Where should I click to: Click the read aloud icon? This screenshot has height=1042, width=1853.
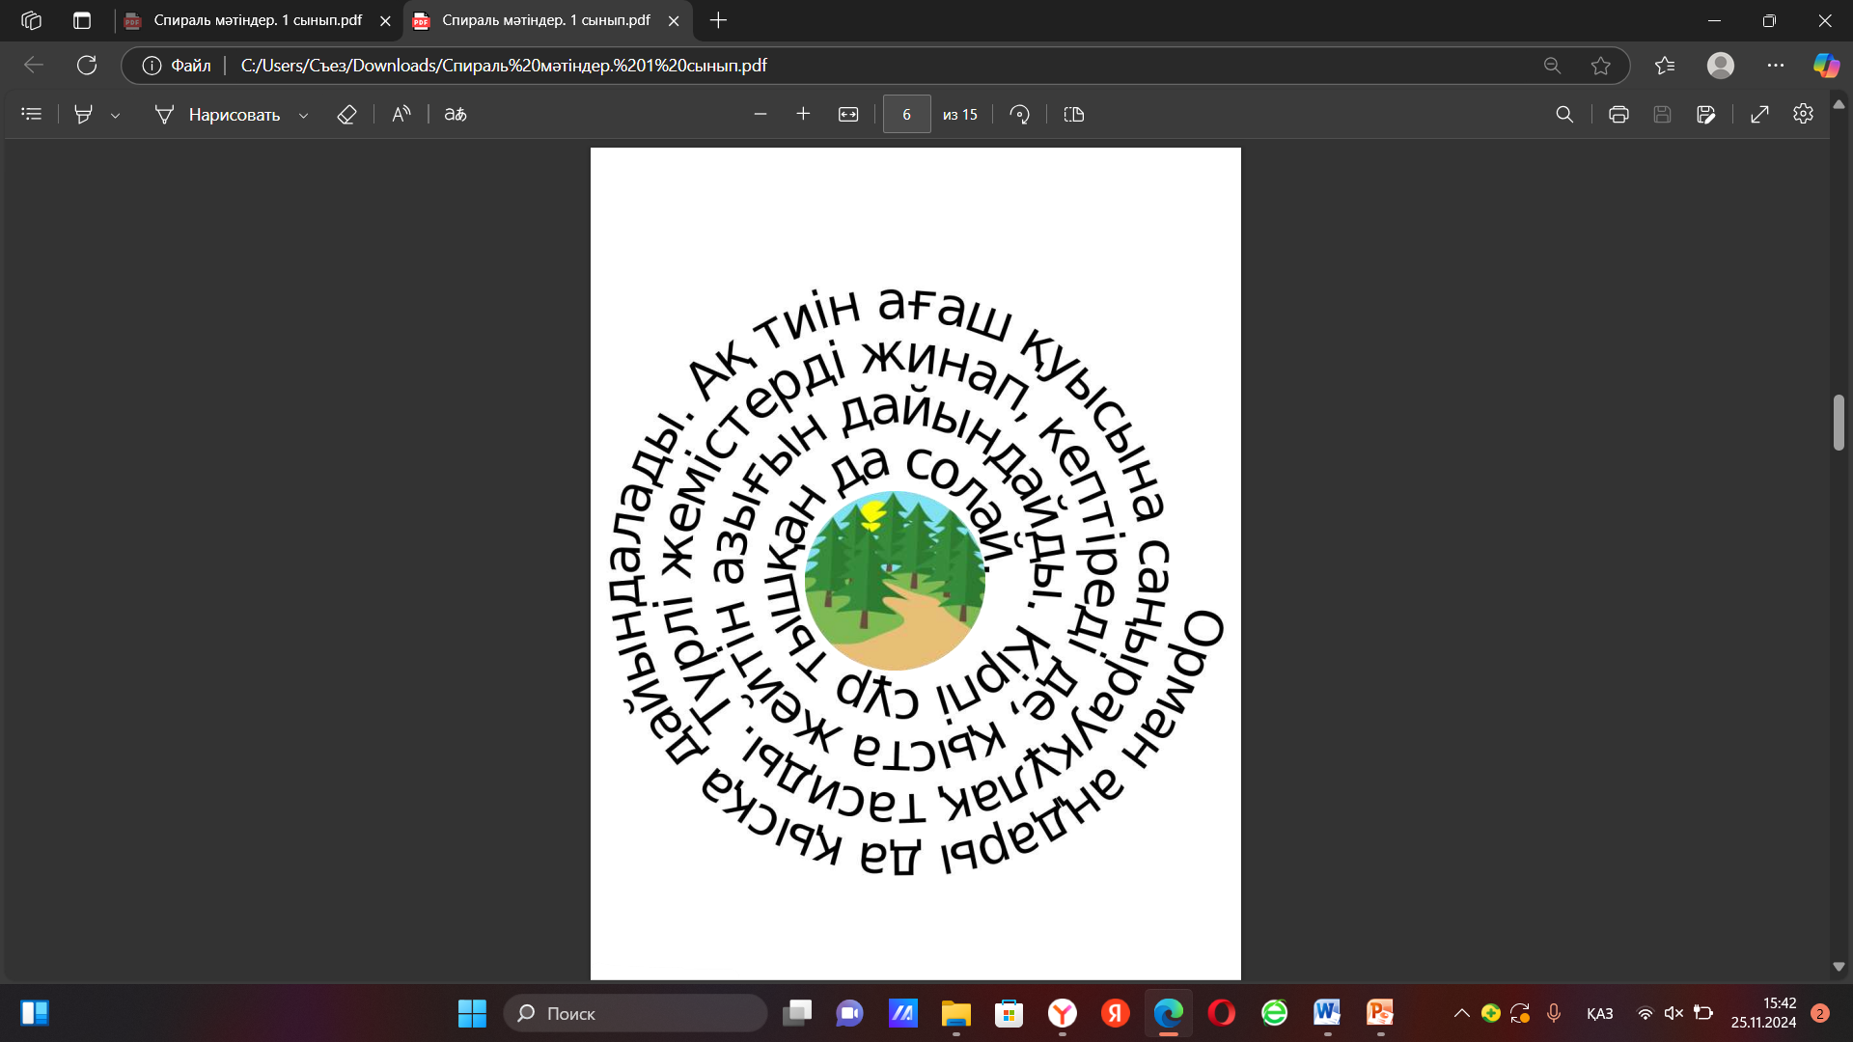(x=401, y=114)
